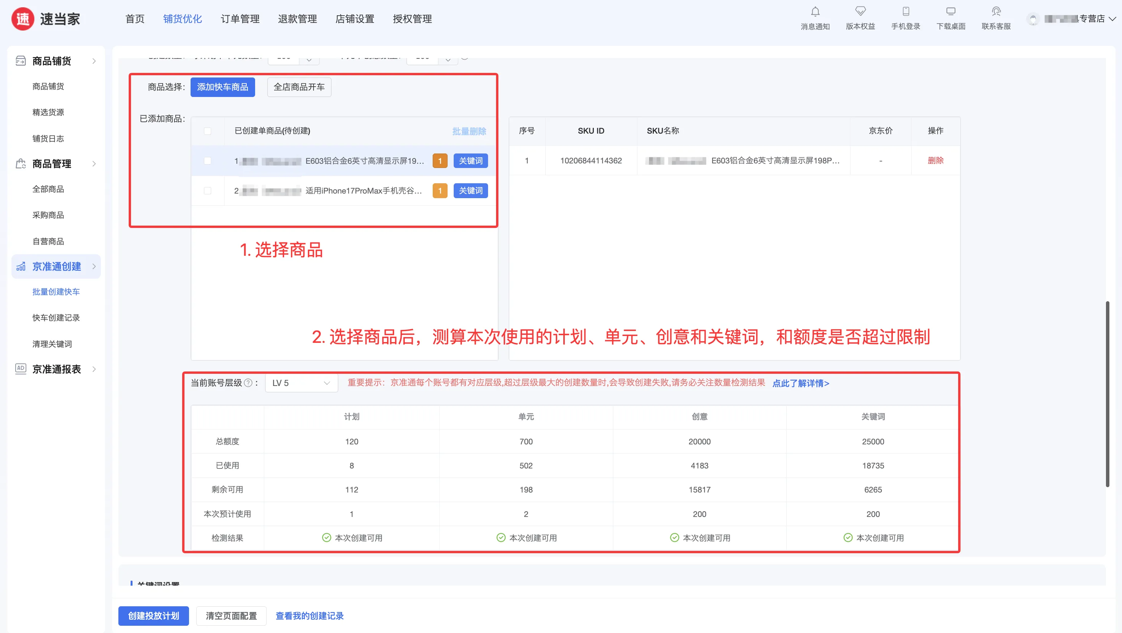Click the 手机登录 phone icon
The image size is (1122, 633).
[905, 12]
